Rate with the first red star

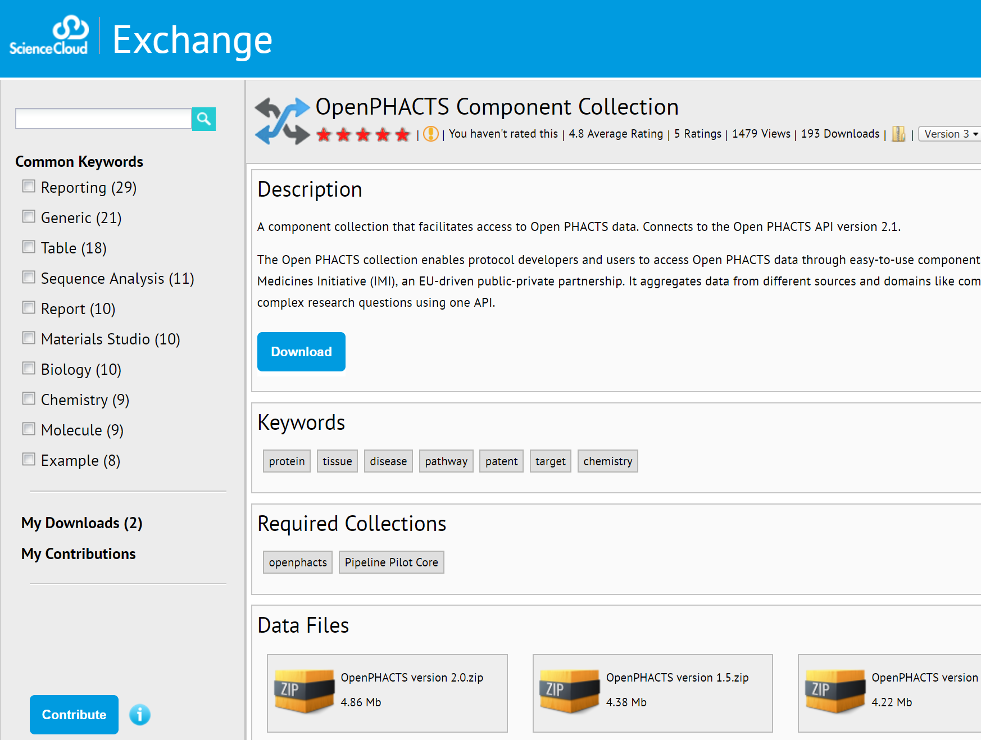point(324,134)
